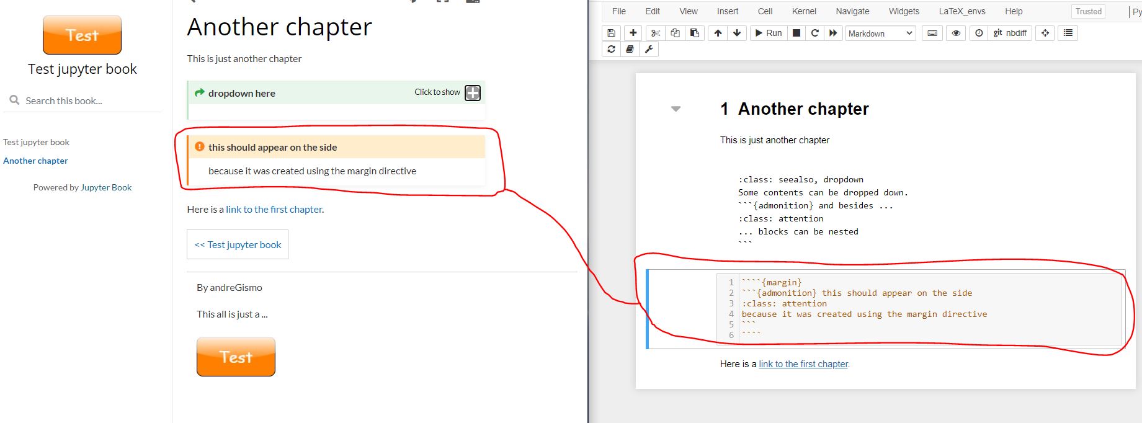Image resolution: width=1142 pixels, height=423 pixels.
Task: Open the Kernel menu
Action: click(804, 11)
